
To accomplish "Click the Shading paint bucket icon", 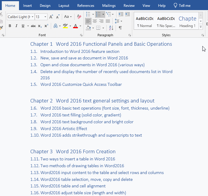I will [x=88, y=28].
